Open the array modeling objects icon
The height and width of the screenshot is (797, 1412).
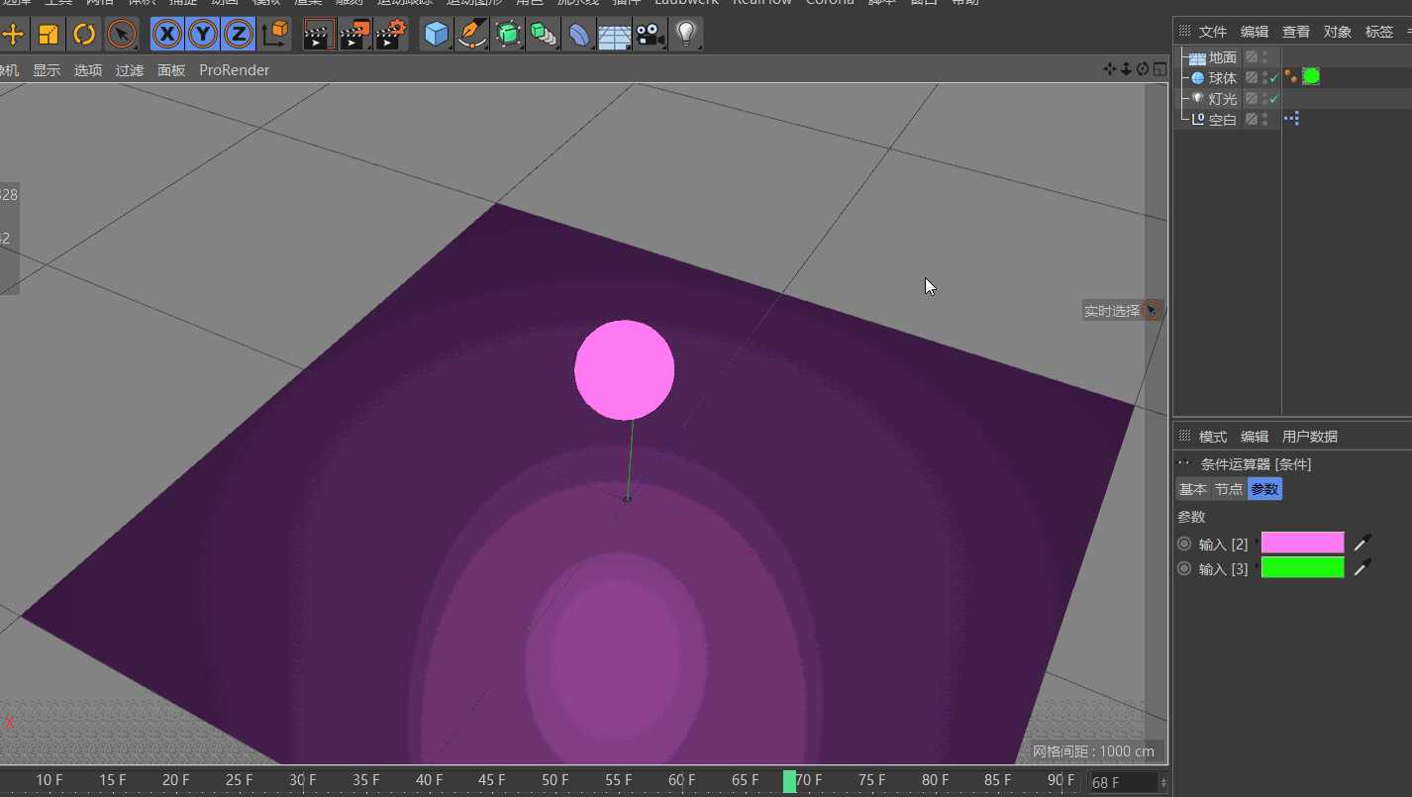click(x=544, y=35)
